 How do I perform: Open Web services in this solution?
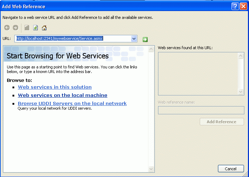tap(55, 87)
